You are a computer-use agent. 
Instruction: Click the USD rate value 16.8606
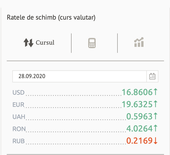[x=137, y=92]
